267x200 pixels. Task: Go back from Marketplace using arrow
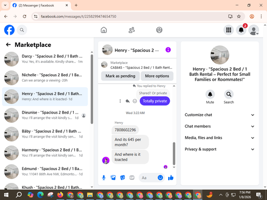pyautogui.click(x=8, y=44)
